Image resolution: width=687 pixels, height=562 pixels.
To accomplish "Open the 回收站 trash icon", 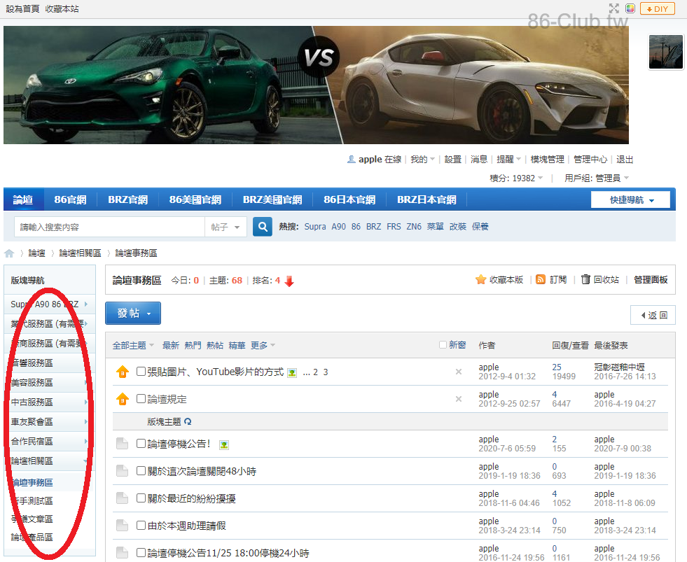I will click(585, 279).
